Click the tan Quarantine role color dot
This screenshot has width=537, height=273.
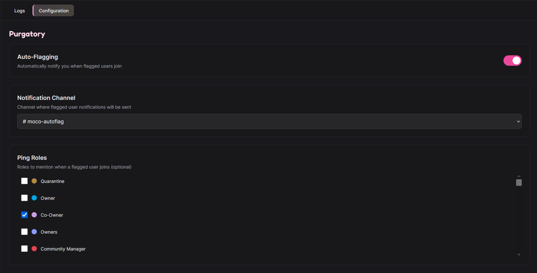[x=34, y=181]
